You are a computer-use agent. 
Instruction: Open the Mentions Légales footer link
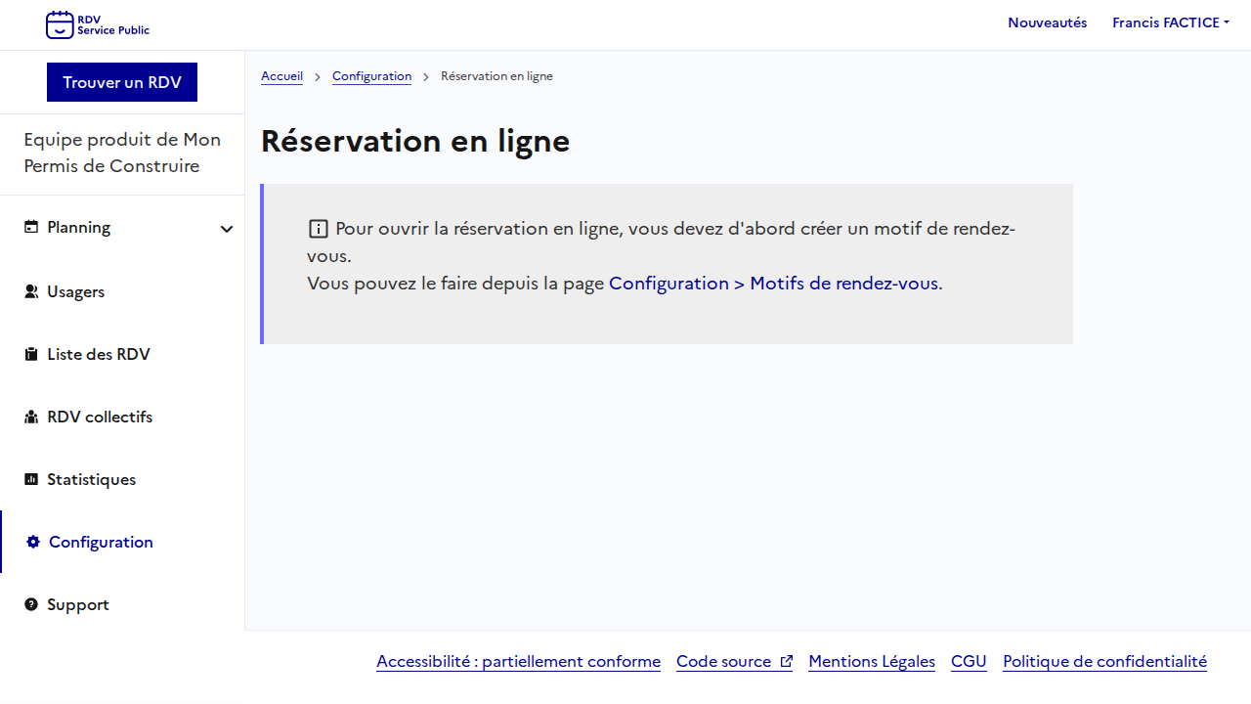(x=871, y=661)
